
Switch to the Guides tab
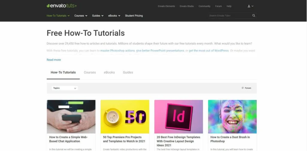click(x=128, y=72)
